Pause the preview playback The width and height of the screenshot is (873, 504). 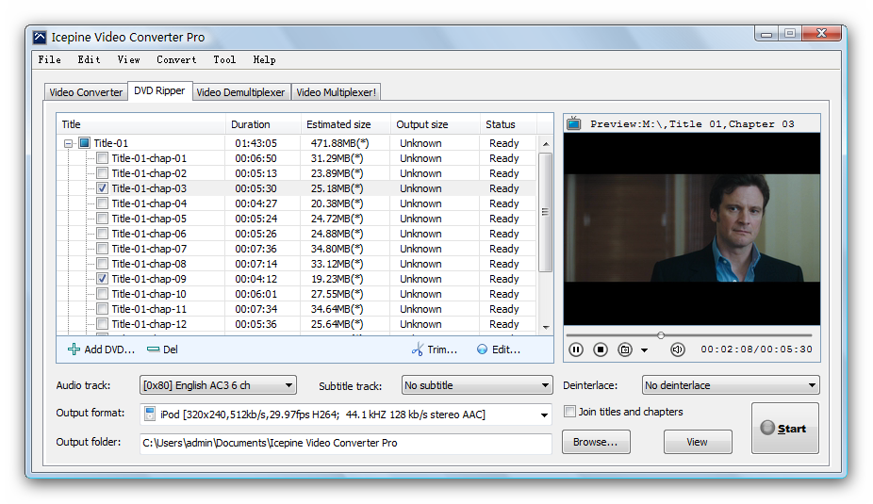click(x=576, y=350)
